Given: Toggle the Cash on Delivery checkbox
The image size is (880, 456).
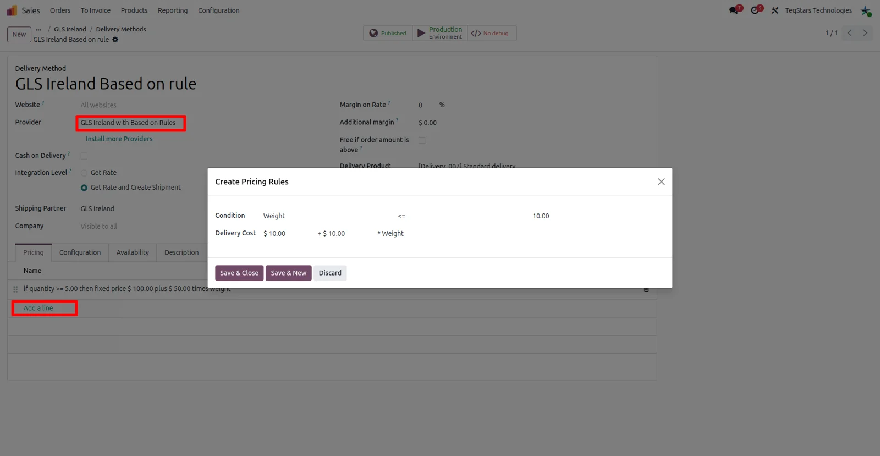Looking at the screenshot, I should pyautogui.click(x=84, y=156).
